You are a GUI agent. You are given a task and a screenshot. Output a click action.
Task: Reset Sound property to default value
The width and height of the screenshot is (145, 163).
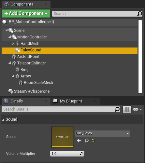(x=93, y=141)
